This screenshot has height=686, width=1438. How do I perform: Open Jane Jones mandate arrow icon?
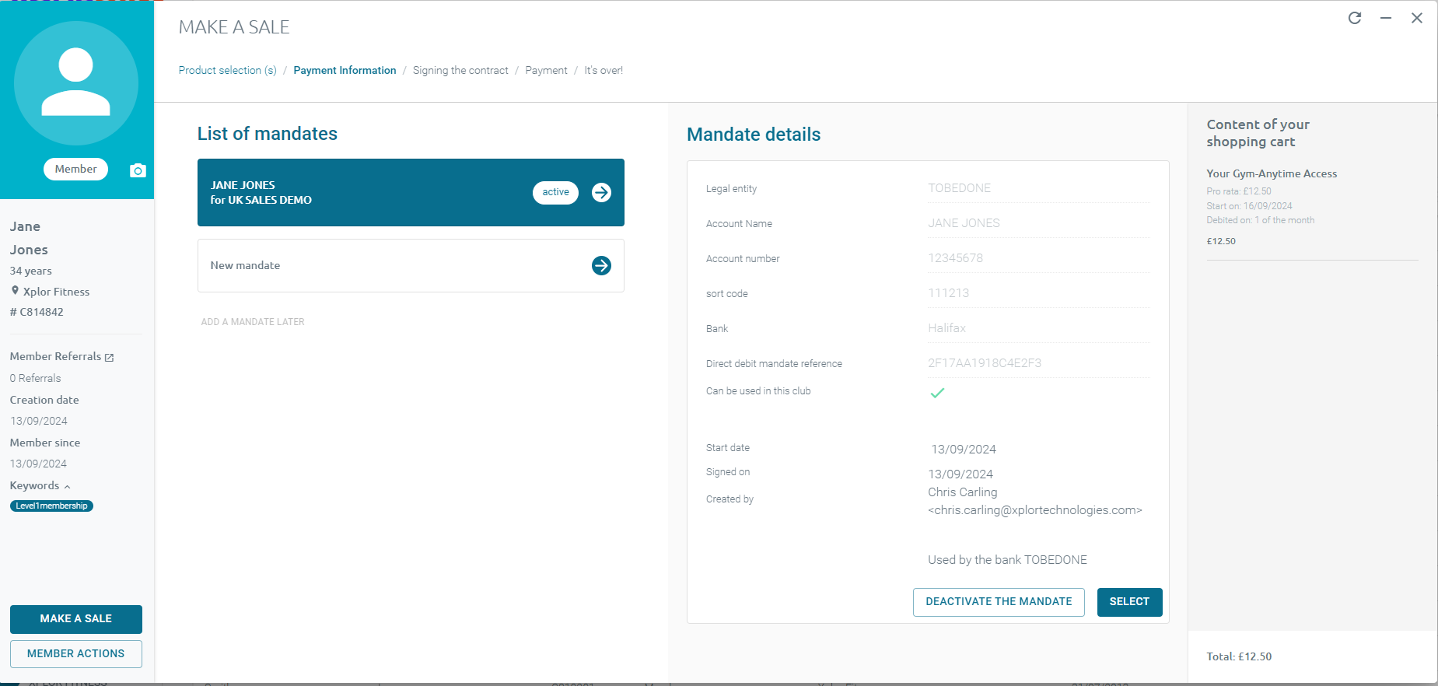pyautogui.click(x=601, y=192)
